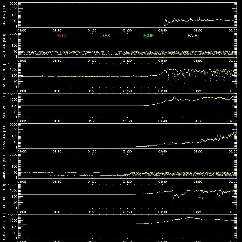Viewport: 242px width, 242px height.
Task: Click 01:50 tick label below 2695 MHz plot
Action: [x=198, y=152]
